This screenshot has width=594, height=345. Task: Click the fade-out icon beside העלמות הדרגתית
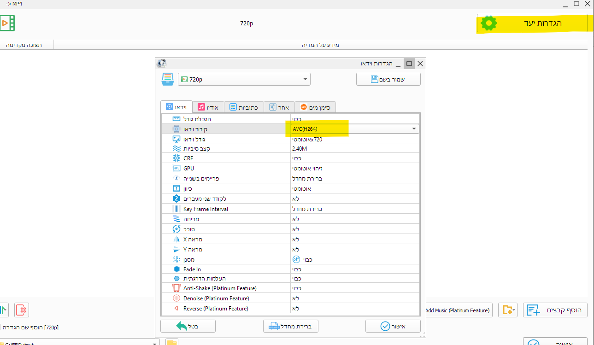[177, 279]
